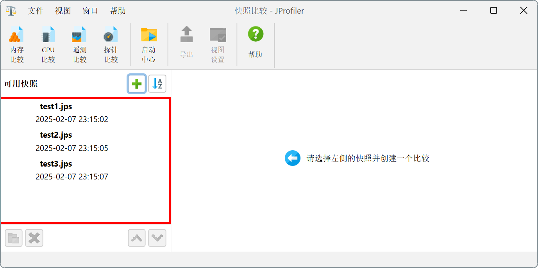Launch the 探针比较 probe comparison
Screen dimensions: 538x268
point(111,44)
